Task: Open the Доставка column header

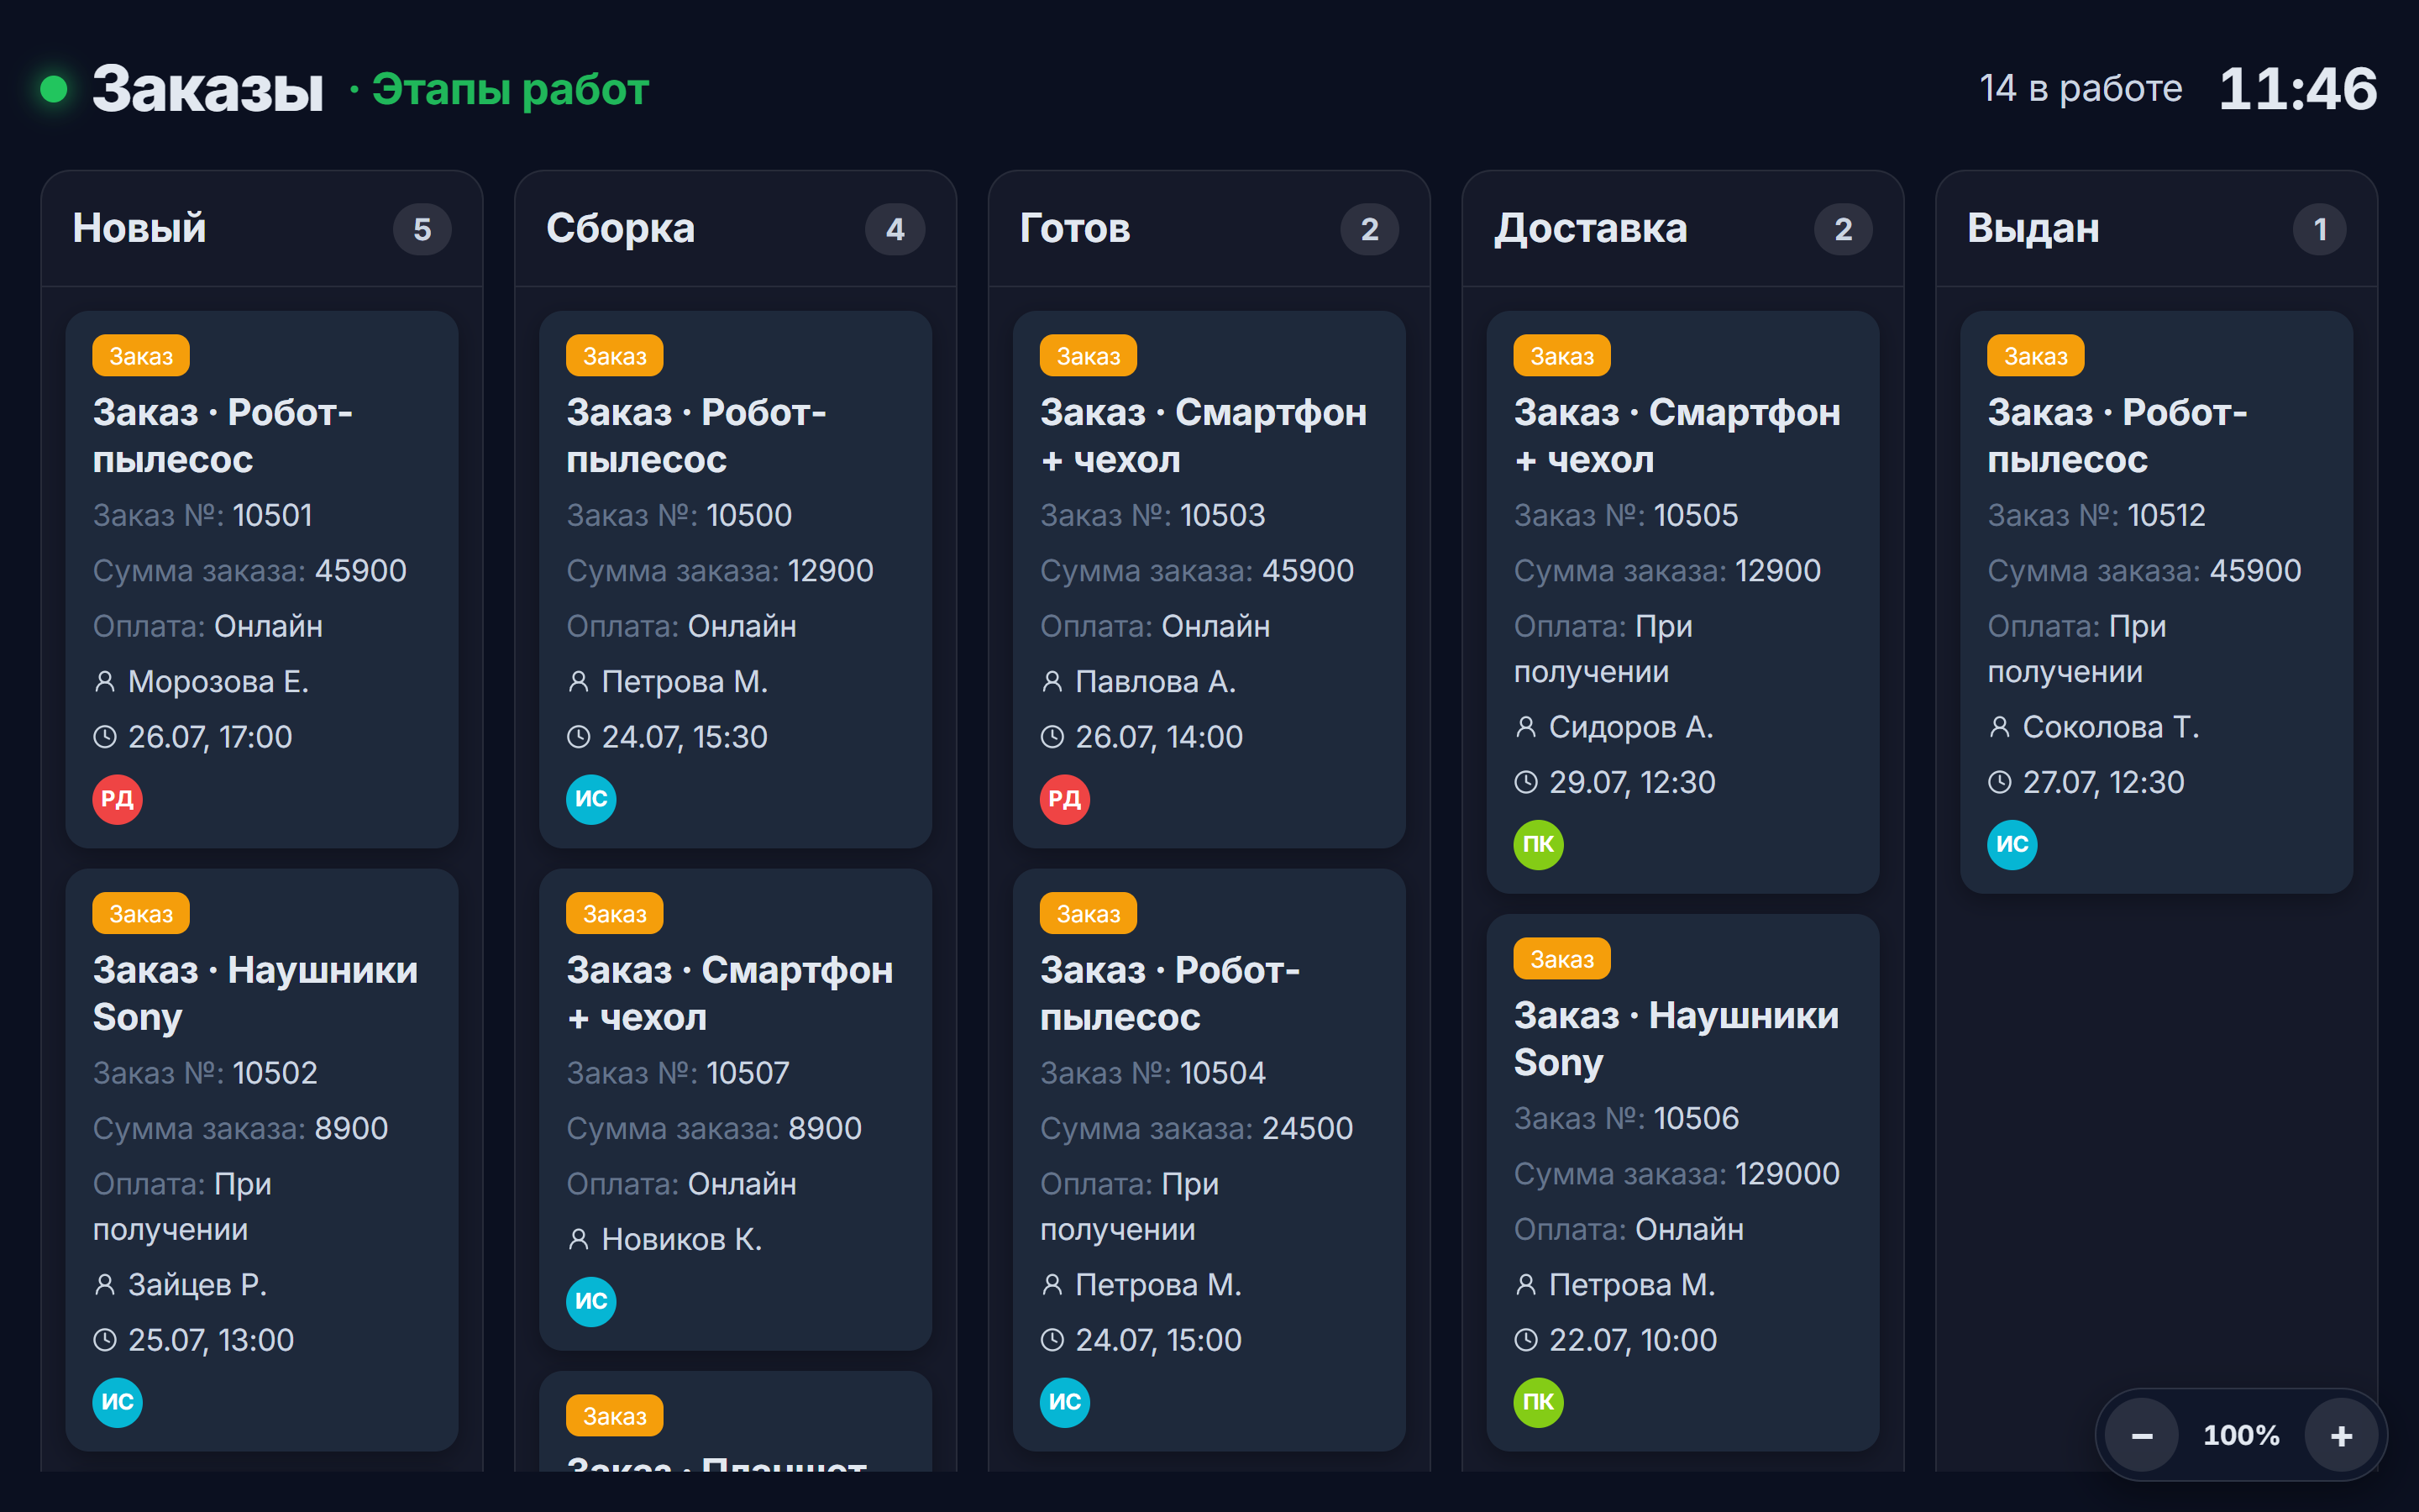Action: pyautogui.click(x=1683, y=229)
